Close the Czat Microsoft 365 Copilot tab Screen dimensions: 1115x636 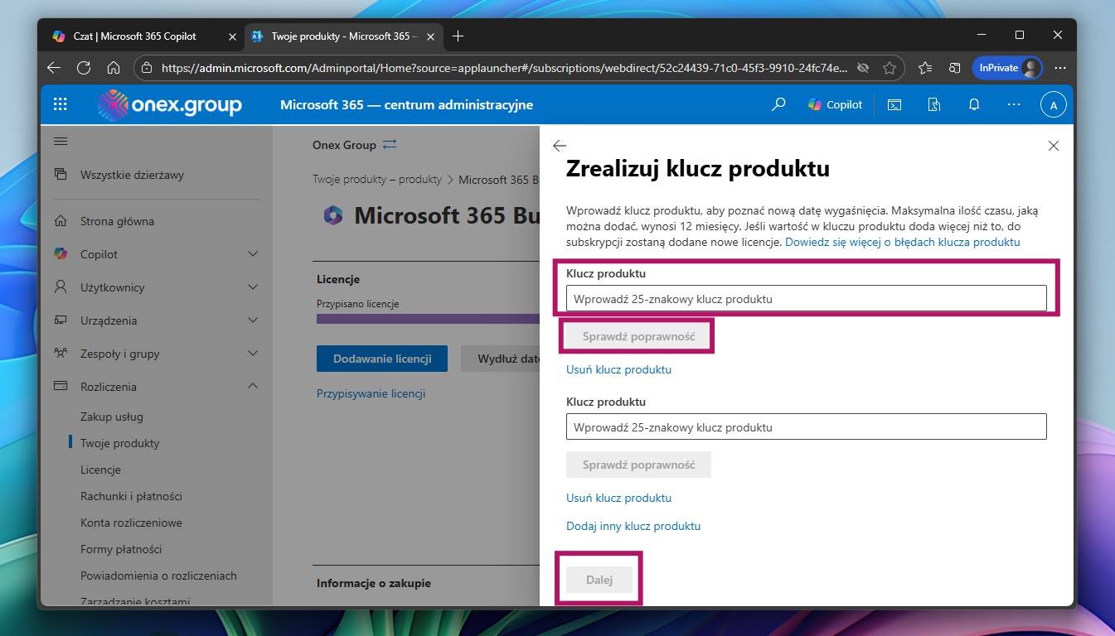[232, 36]
